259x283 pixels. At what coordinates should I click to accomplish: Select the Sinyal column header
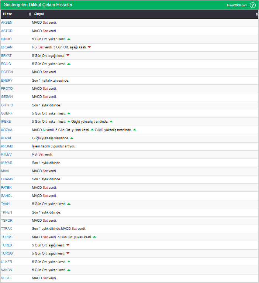coord(39,14)
